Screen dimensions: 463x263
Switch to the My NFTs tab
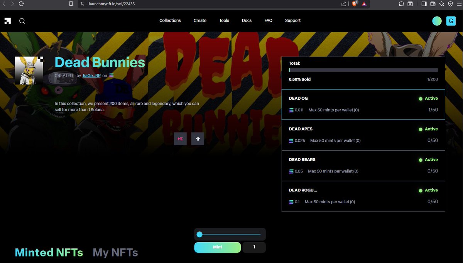[x=115, y=253]
